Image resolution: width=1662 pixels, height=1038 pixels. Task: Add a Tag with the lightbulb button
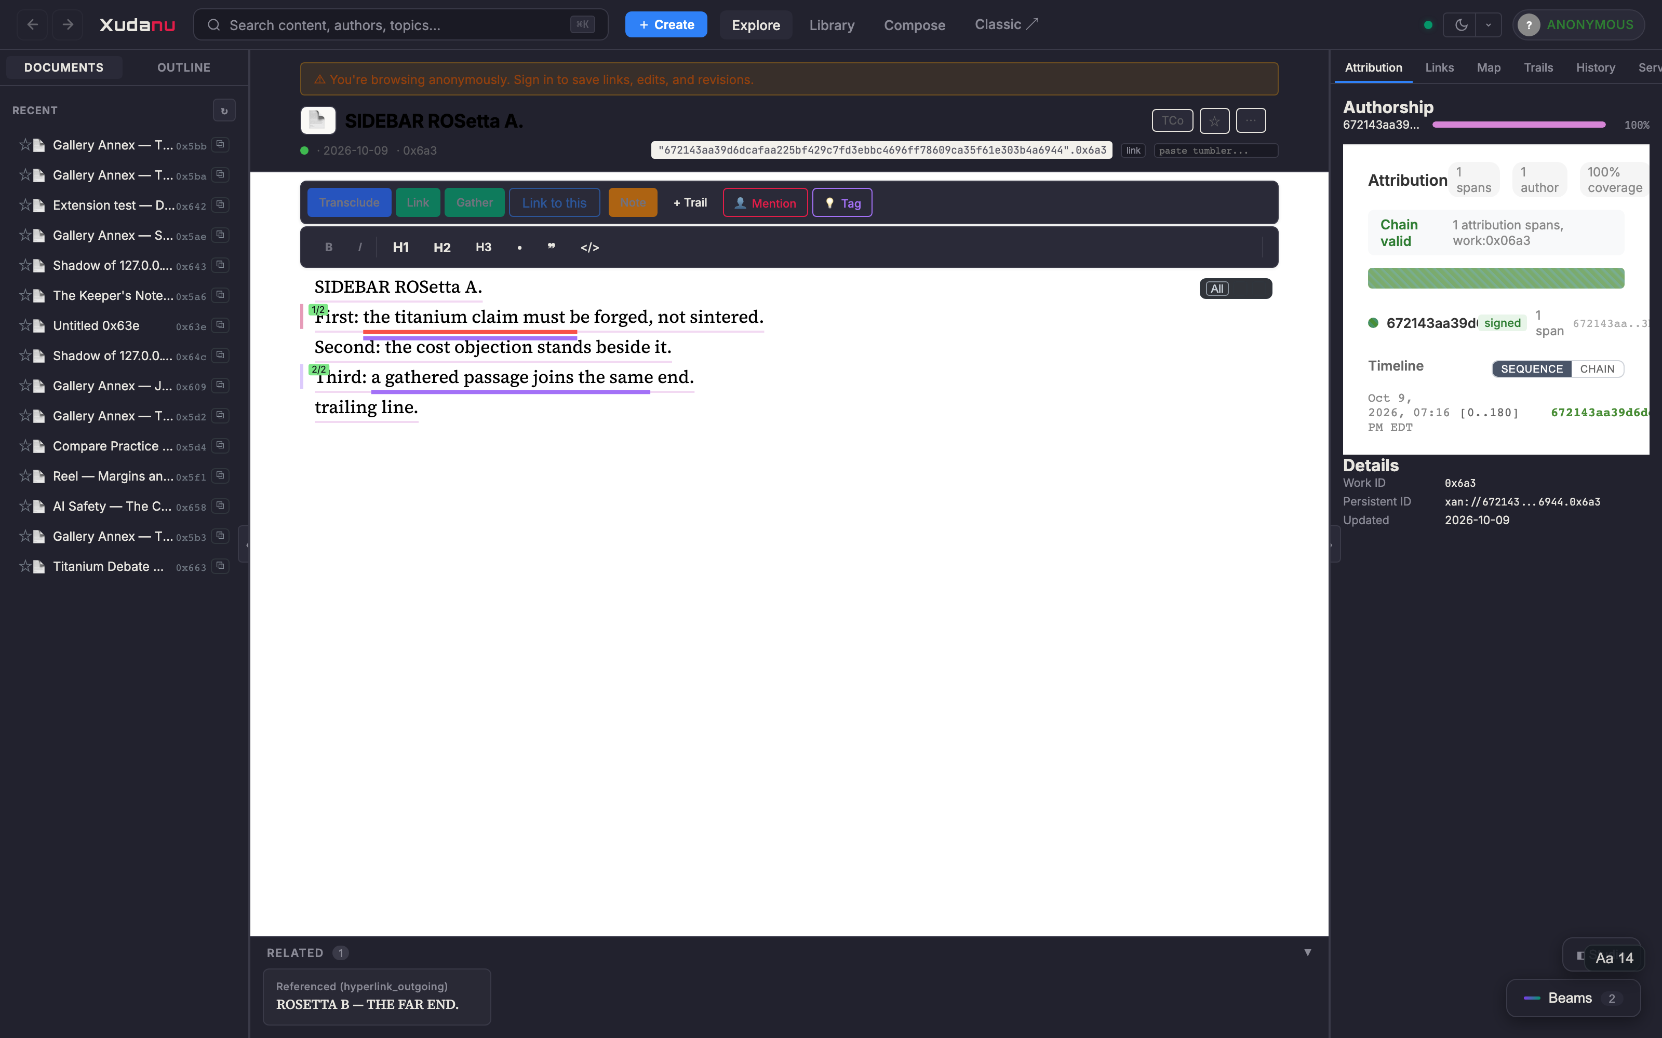click(842, 202)
